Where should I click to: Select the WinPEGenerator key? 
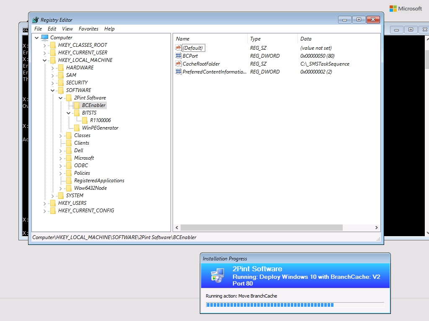(100, 128)
